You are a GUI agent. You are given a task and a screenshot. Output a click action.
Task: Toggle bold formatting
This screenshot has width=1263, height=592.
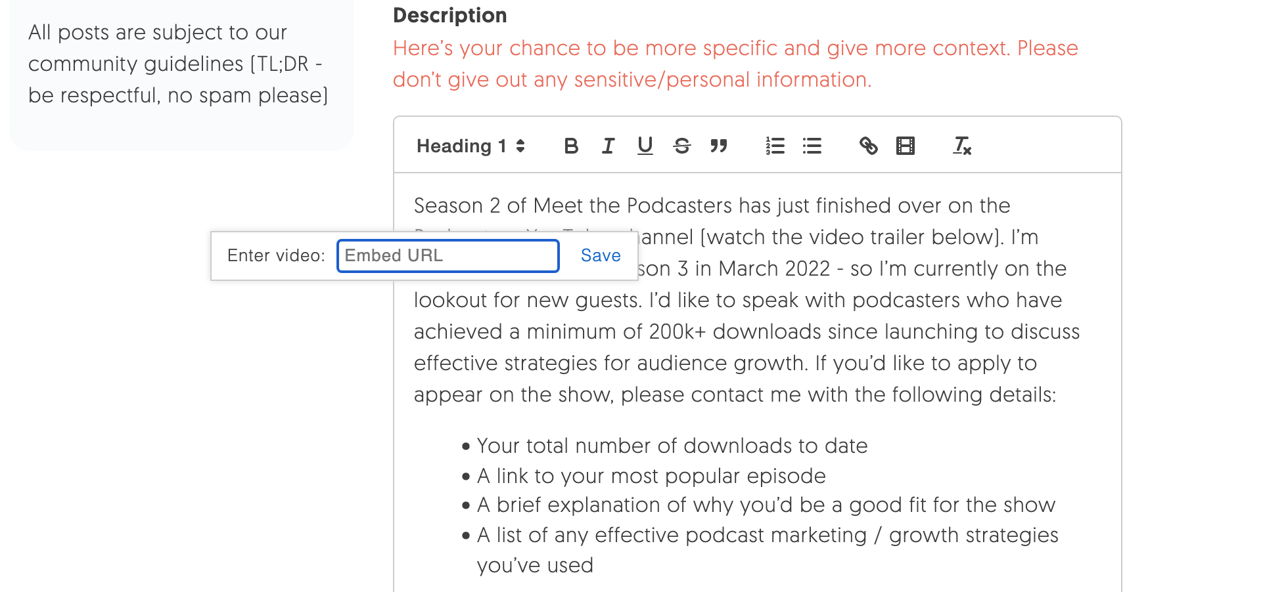[571, 146]
